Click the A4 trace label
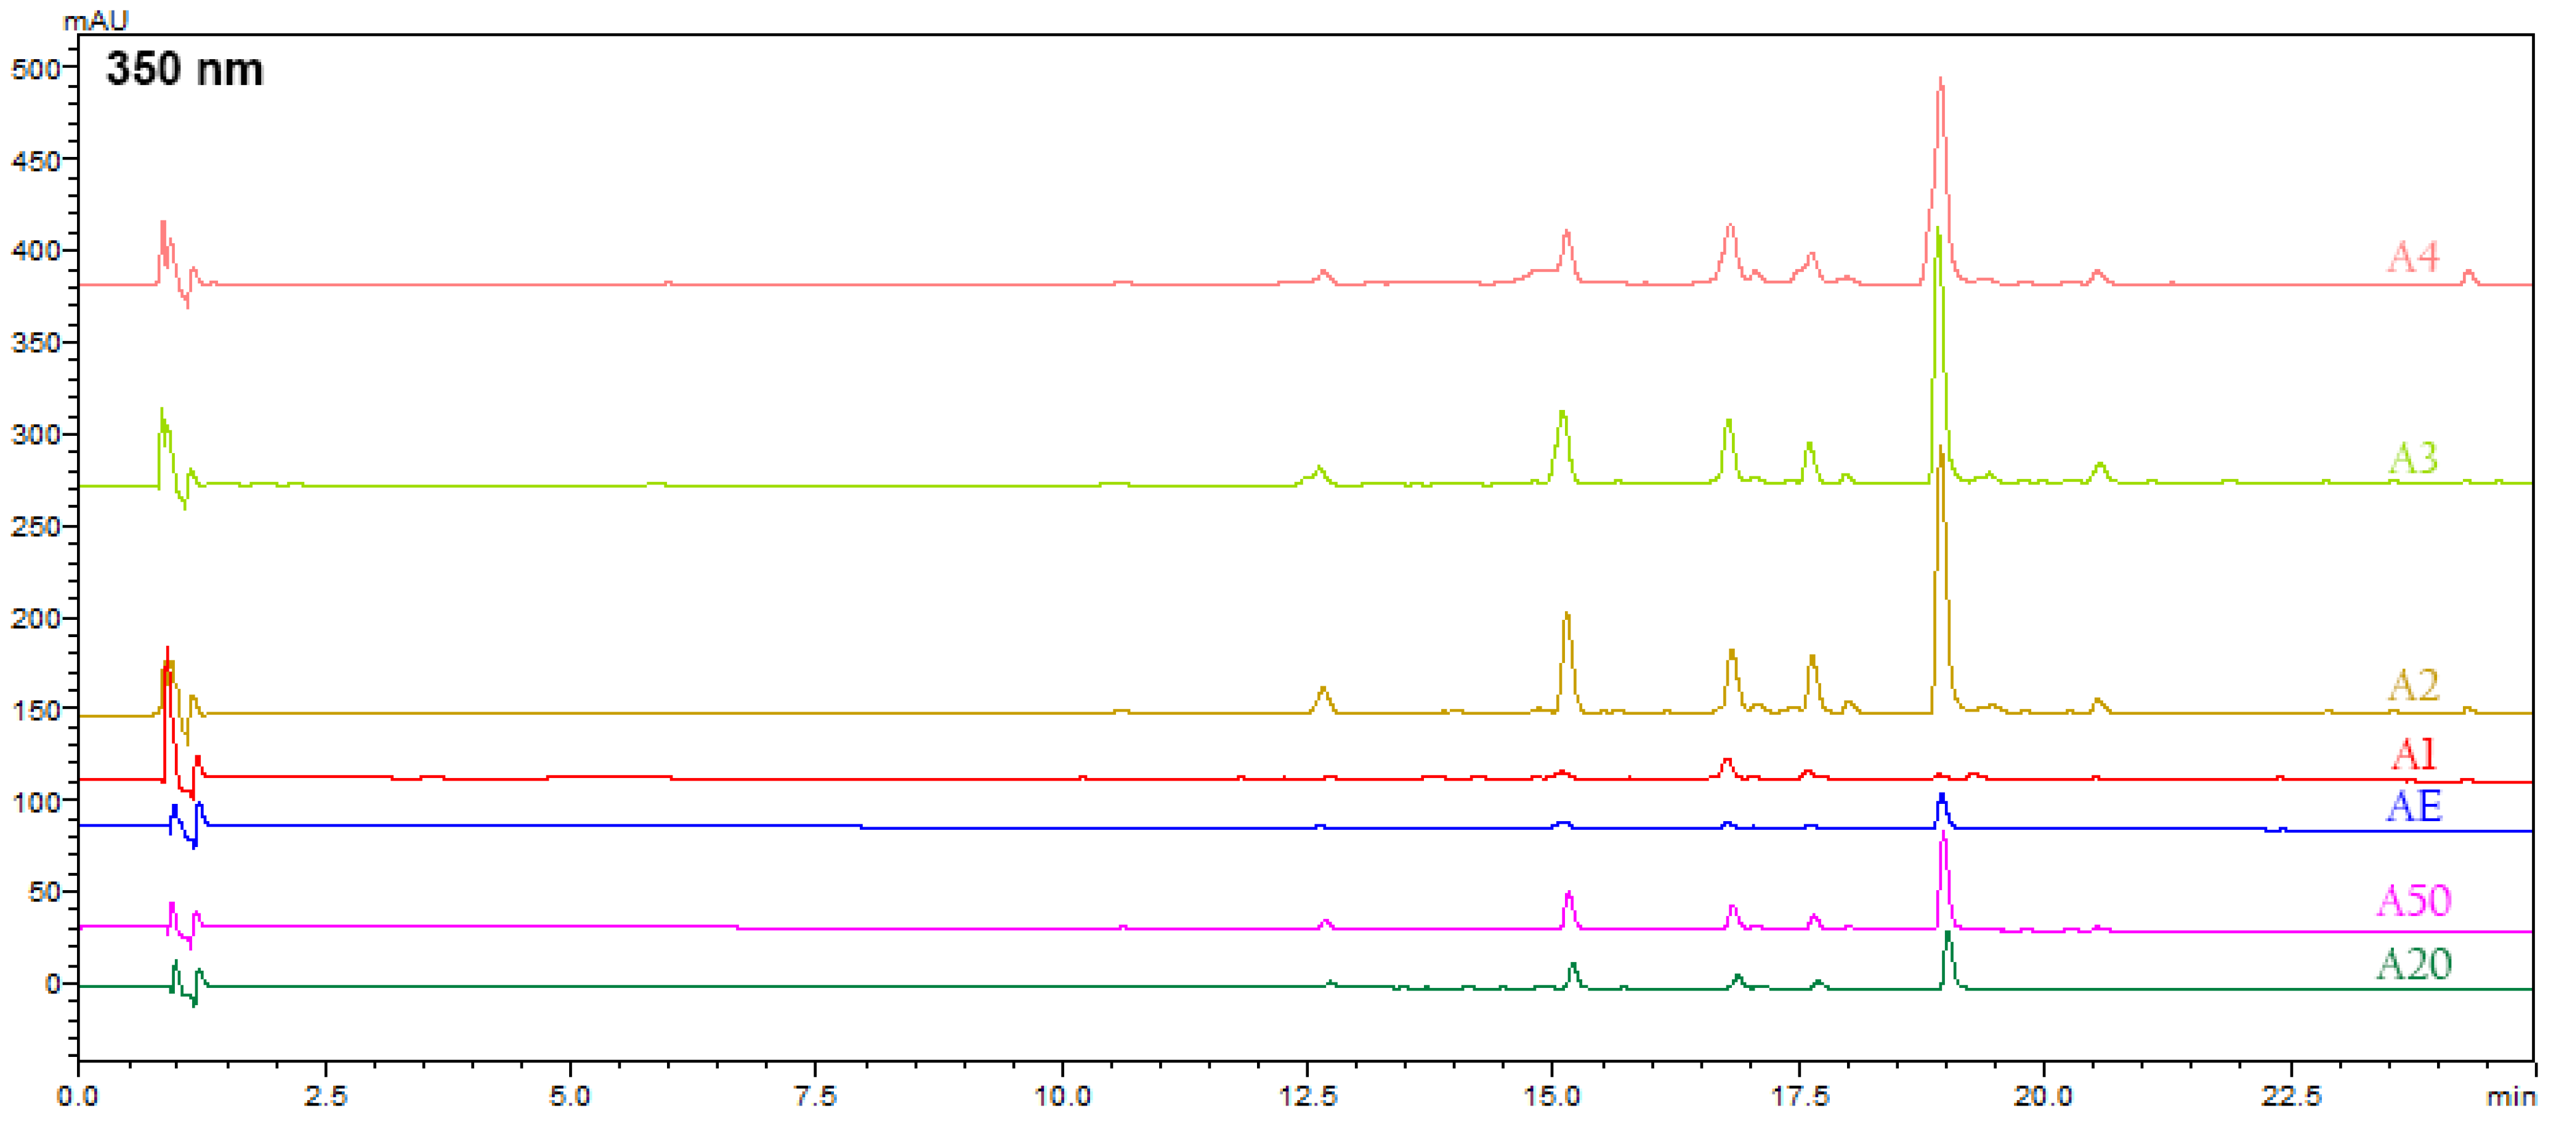The width and height of the screenshot is (2551, 1124). tap(2412, 257)
